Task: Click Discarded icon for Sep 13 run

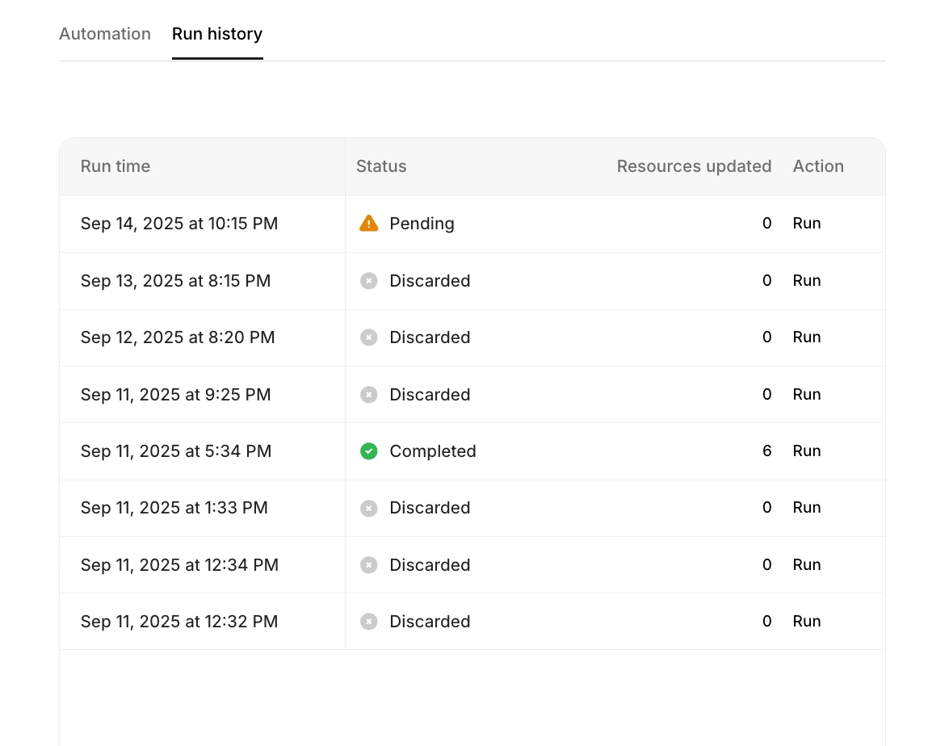Action: click(x=368, y=281)
